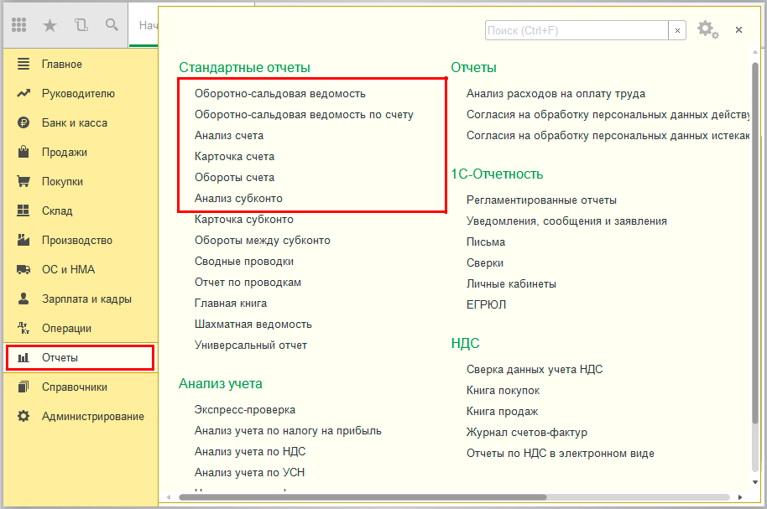Open Личные кабинеты link

[511, 284]
